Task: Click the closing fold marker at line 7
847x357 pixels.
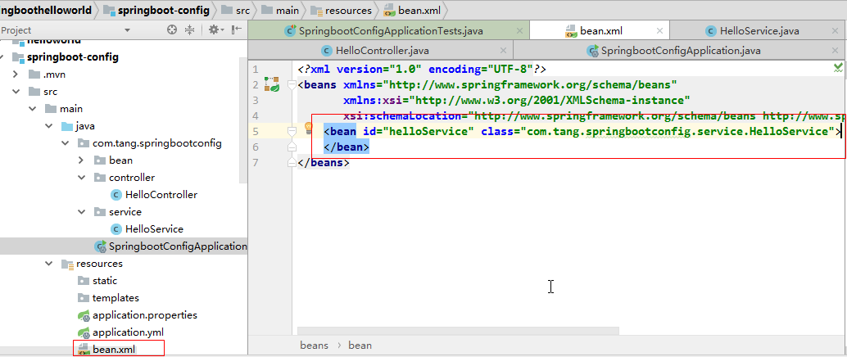Action: click(292, 162)
